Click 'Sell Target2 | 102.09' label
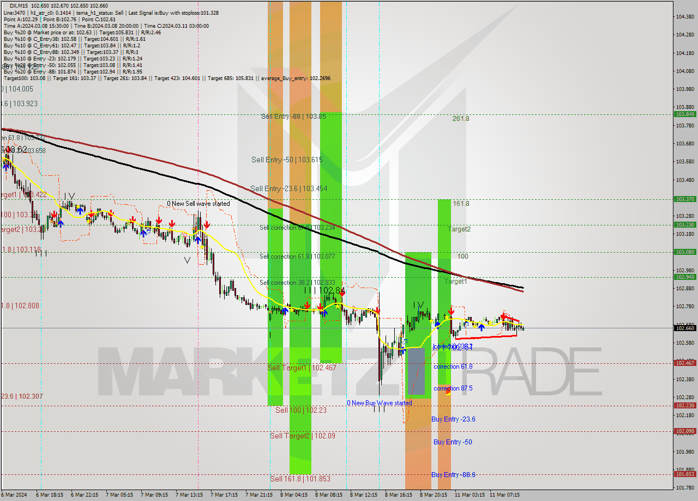This screenshot has height=501, width=698. pos(302,436)
